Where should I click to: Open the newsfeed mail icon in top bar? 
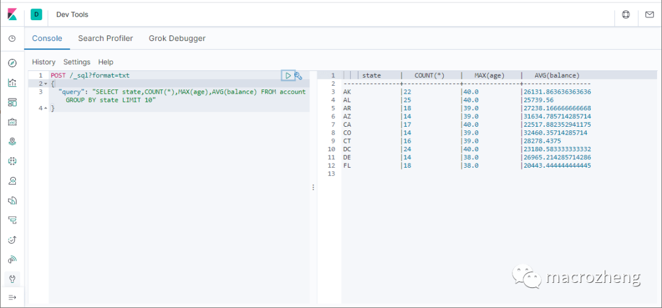tap(649, 14)
